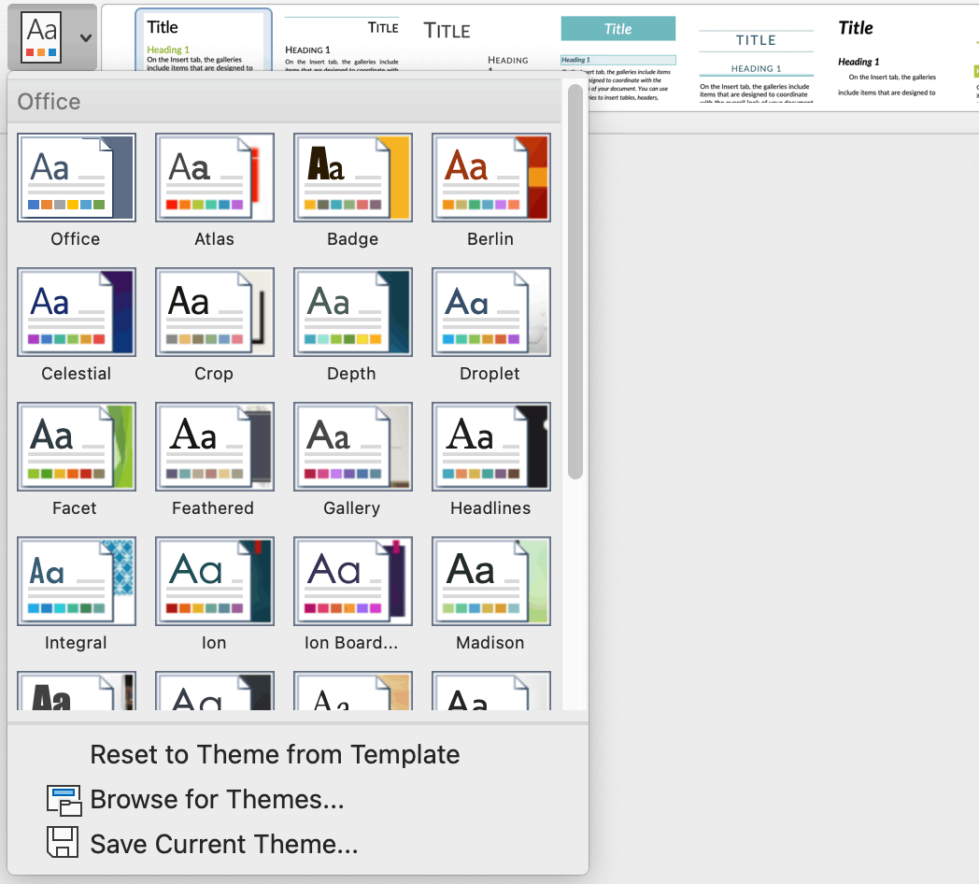Apply the Droplet theme

490,312
